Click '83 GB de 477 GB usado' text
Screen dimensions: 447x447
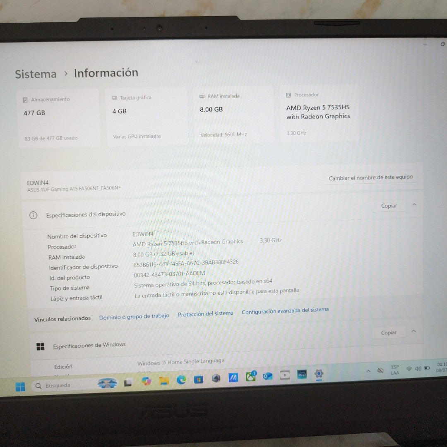click(x=51, y=138)
